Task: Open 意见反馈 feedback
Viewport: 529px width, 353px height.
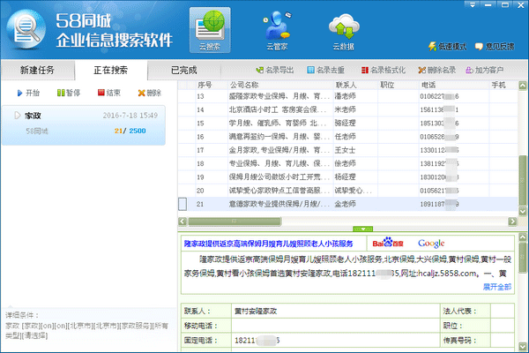Action: 495,47
